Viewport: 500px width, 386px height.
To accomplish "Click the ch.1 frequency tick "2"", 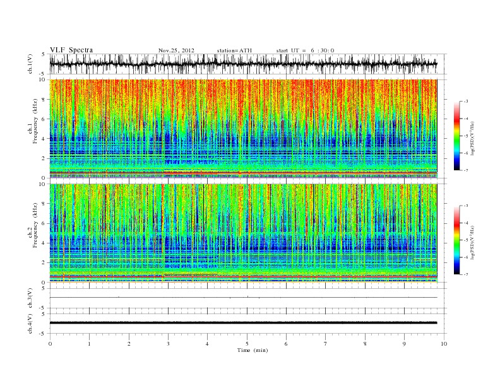I will tap(44, 158).
